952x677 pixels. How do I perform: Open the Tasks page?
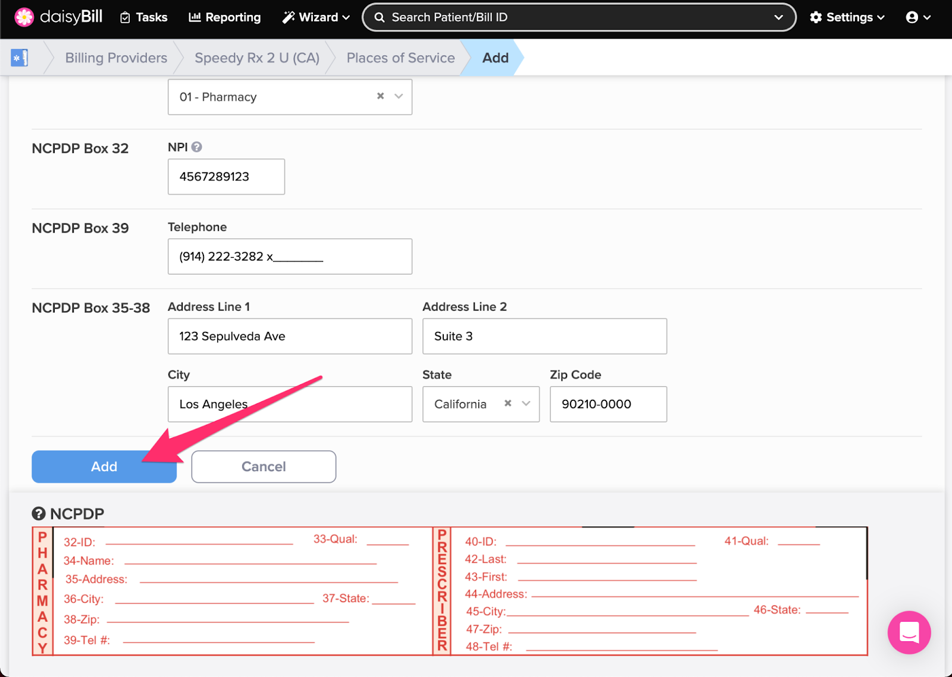click(x=143, y=17)
